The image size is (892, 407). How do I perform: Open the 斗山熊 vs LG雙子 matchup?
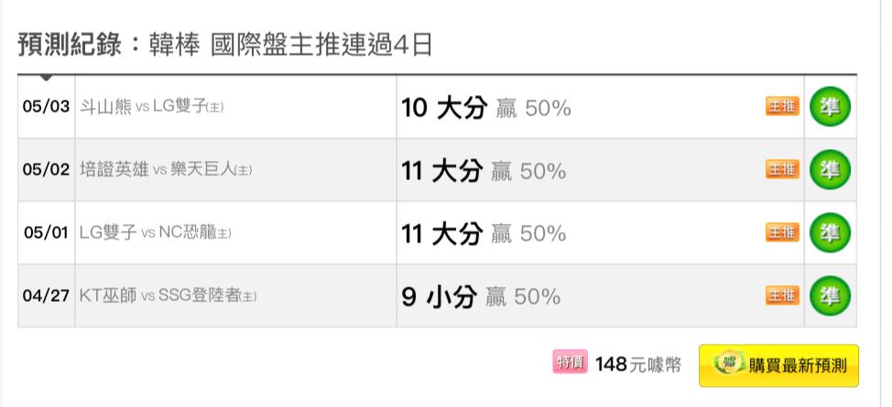[x=151, y=107]
